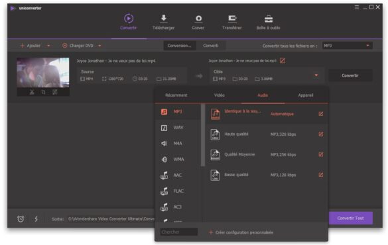Open the Convertir section icon
Image resolution: width=388 pixels, height=245 pixels.
[x=129, y=19]
